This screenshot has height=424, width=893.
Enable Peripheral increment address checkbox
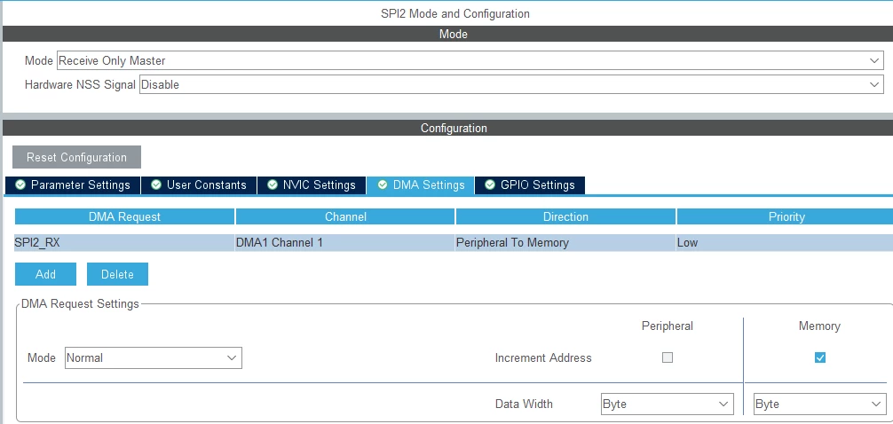[x=668, y=357]
